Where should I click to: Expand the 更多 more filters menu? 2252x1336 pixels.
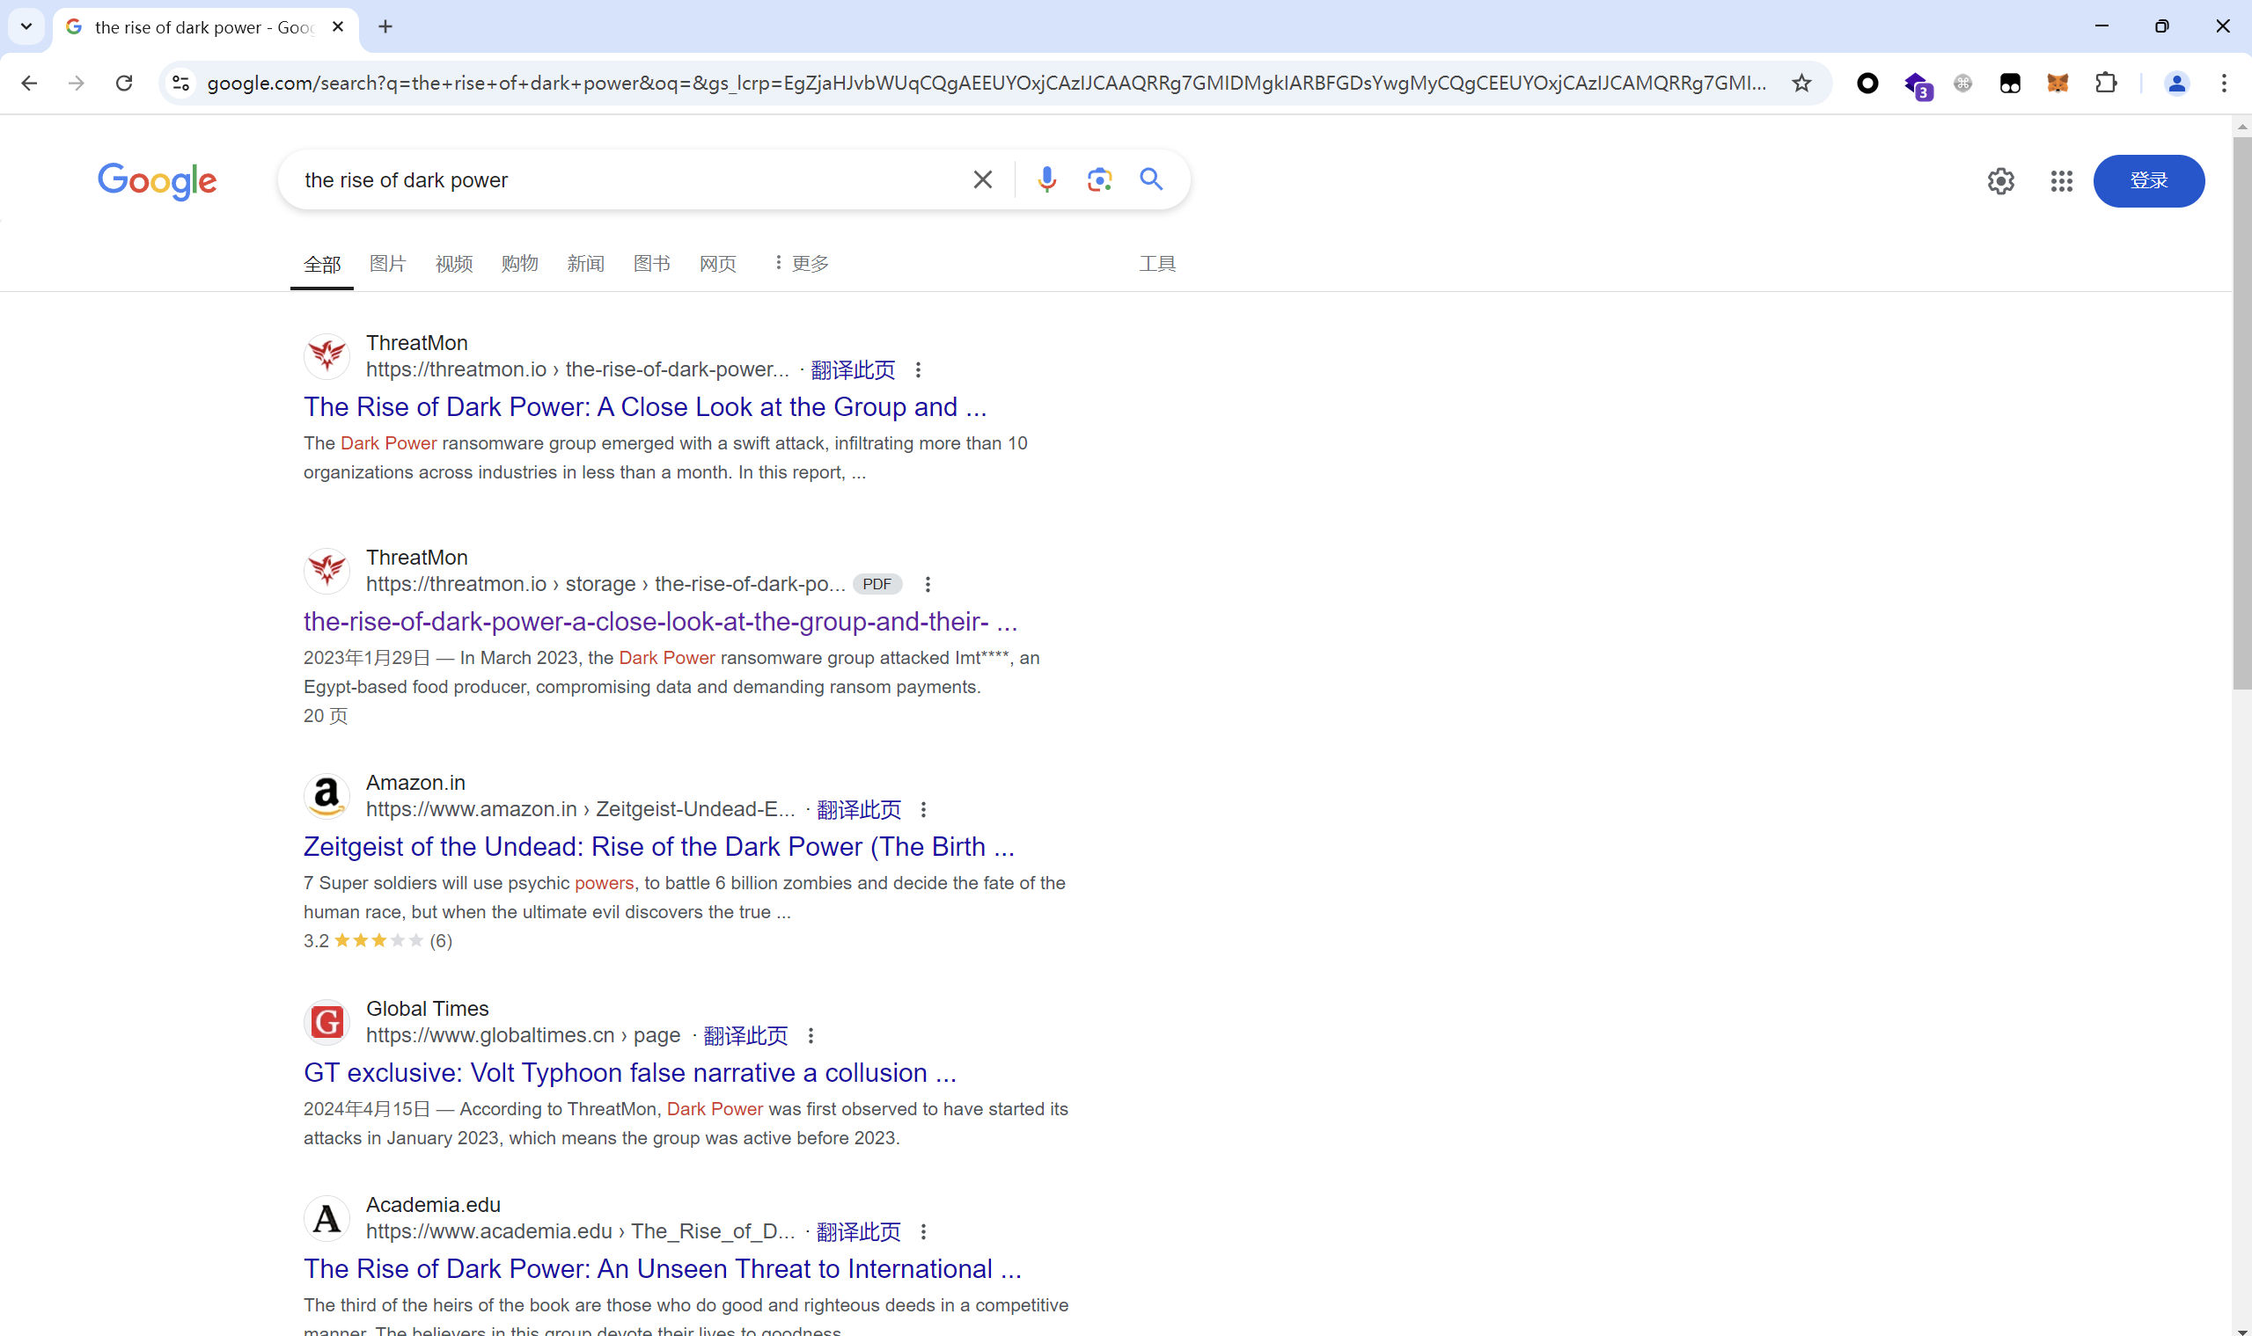click(x=800, y=263)
